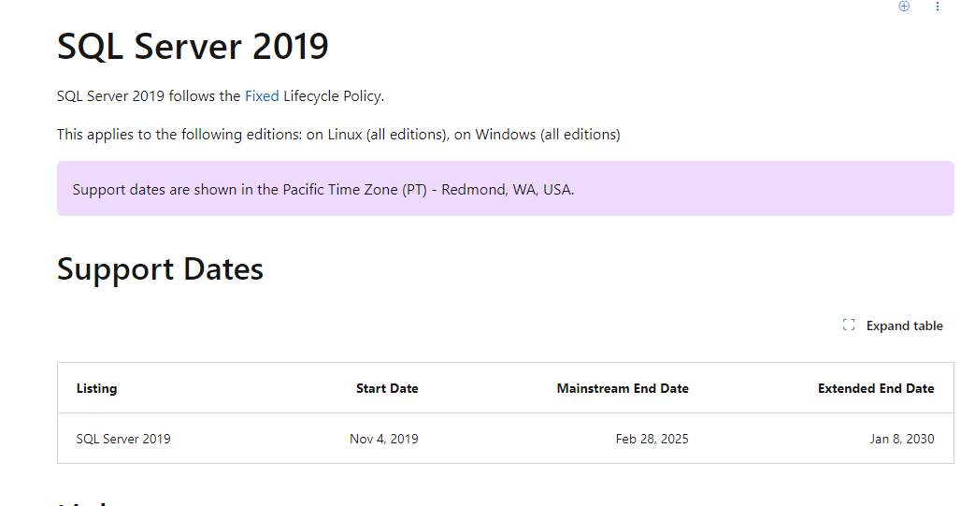This screenshot has width=975, height=506.
Task: Click the Start Date column header
Action: pyautogui.click(x=387, y=388)
